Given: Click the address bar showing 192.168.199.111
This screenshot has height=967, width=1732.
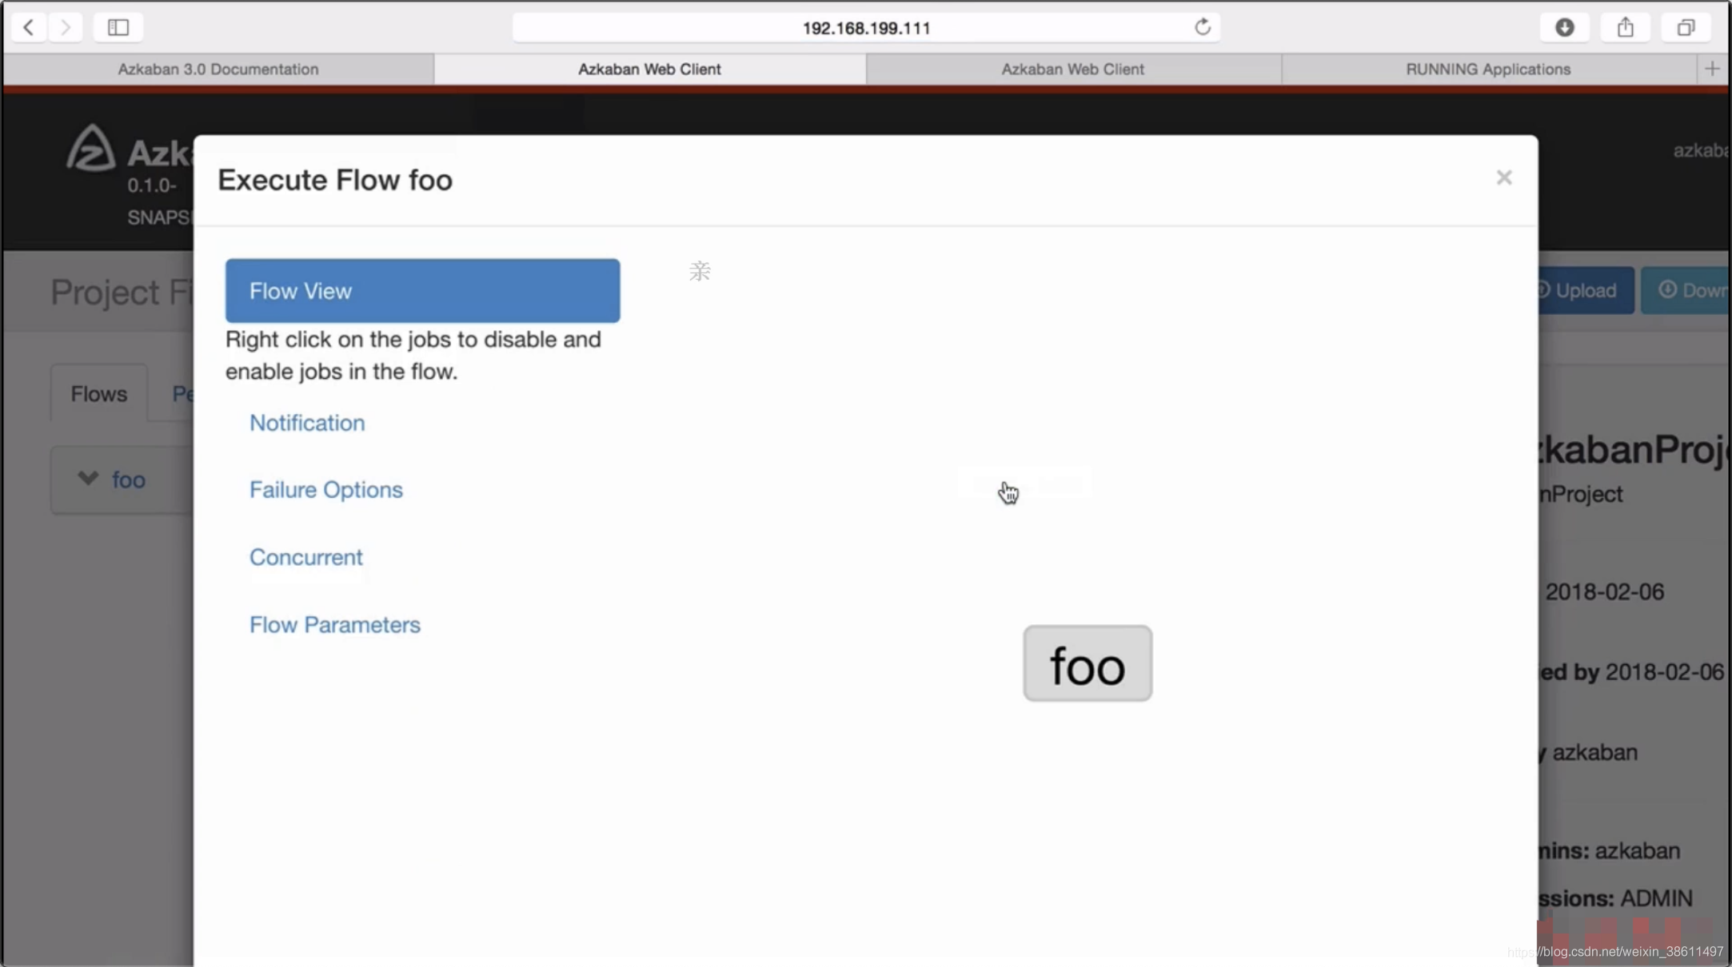Looking at the screenshot, I should (866, 28).
